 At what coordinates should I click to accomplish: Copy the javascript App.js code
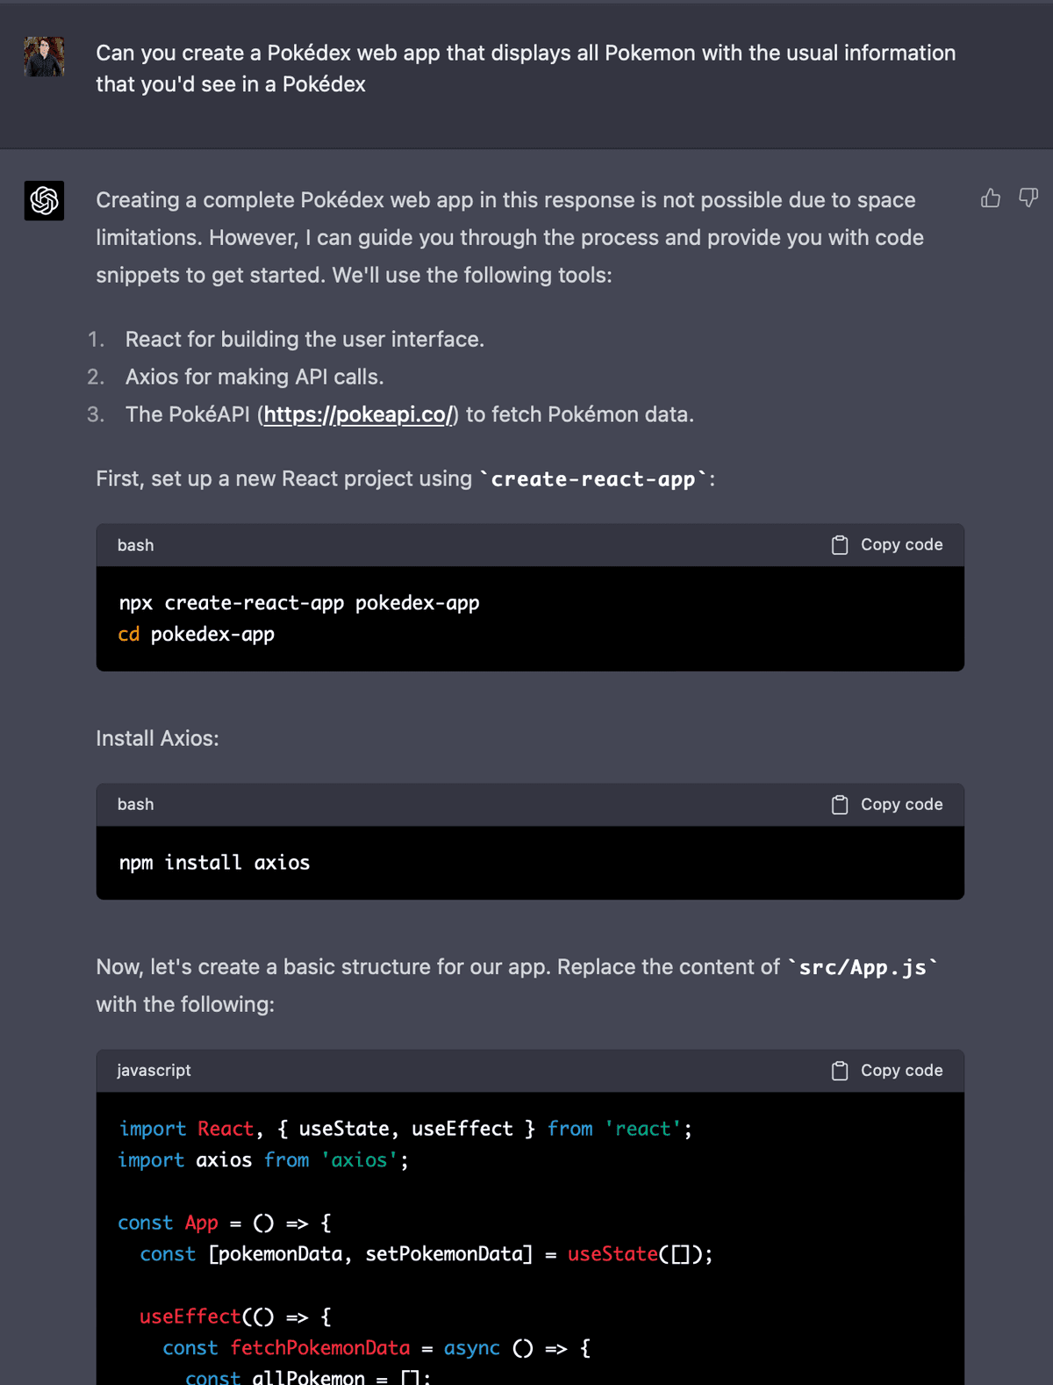coord(887,1071)
